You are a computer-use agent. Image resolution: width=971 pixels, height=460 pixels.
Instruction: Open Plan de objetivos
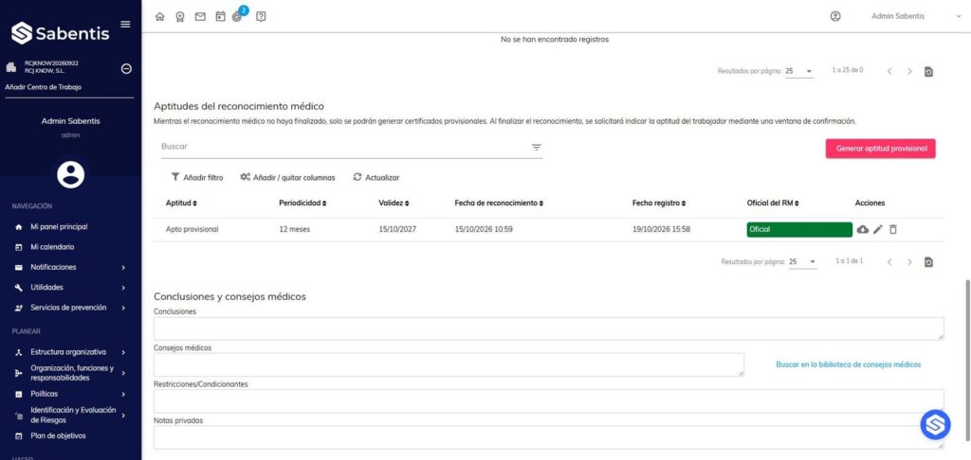(x=58, y=436)
